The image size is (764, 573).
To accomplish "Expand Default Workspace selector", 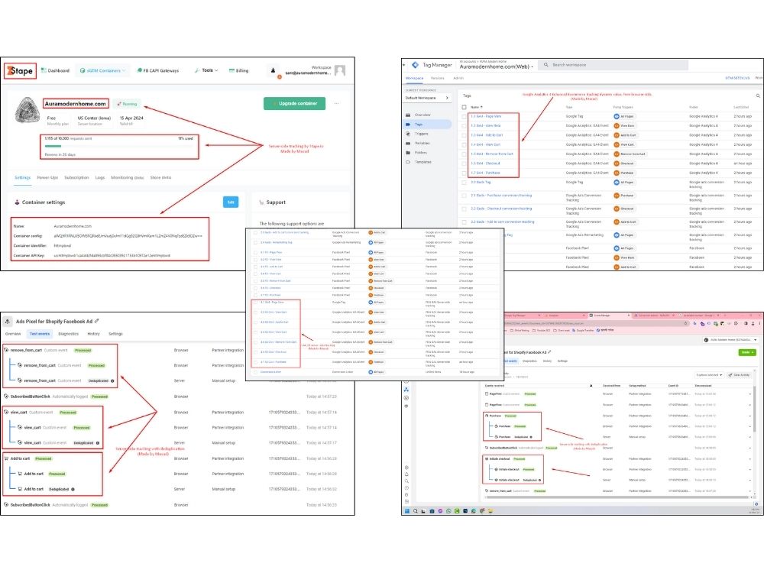I will pos(427,98).
